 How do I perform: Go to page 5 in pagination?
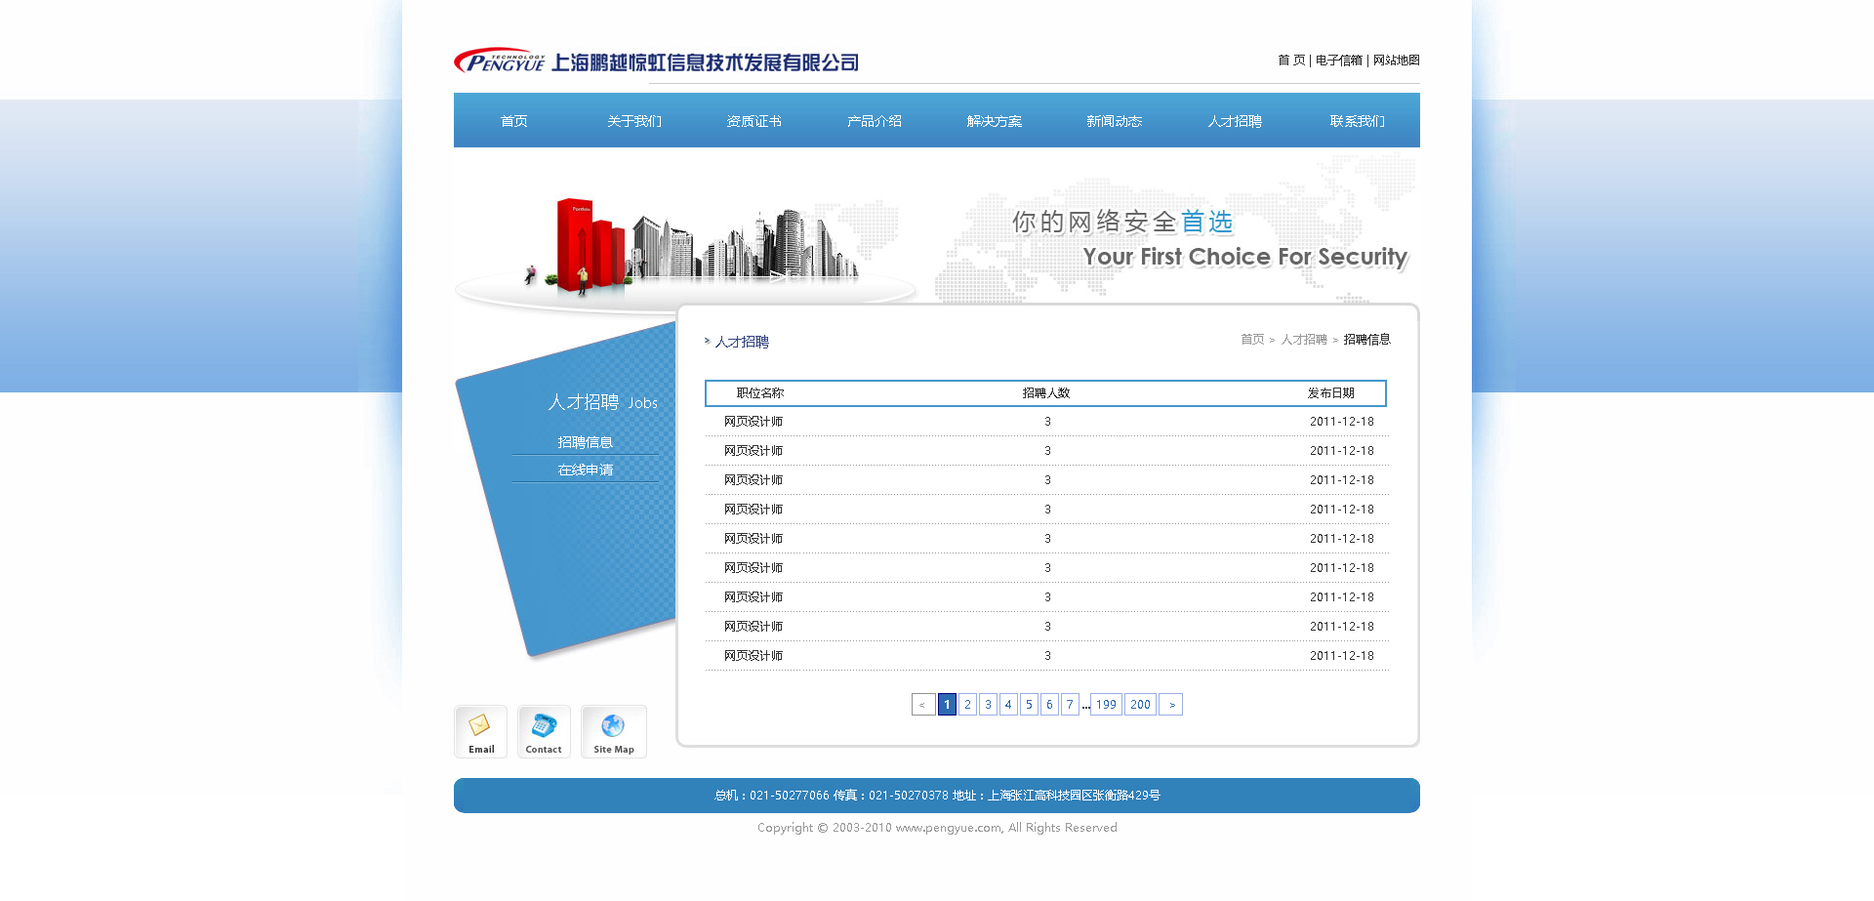1029,705
